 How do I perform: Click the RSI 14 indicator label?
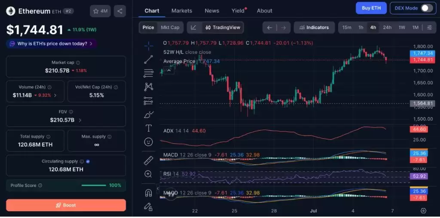tap(171, 174)
